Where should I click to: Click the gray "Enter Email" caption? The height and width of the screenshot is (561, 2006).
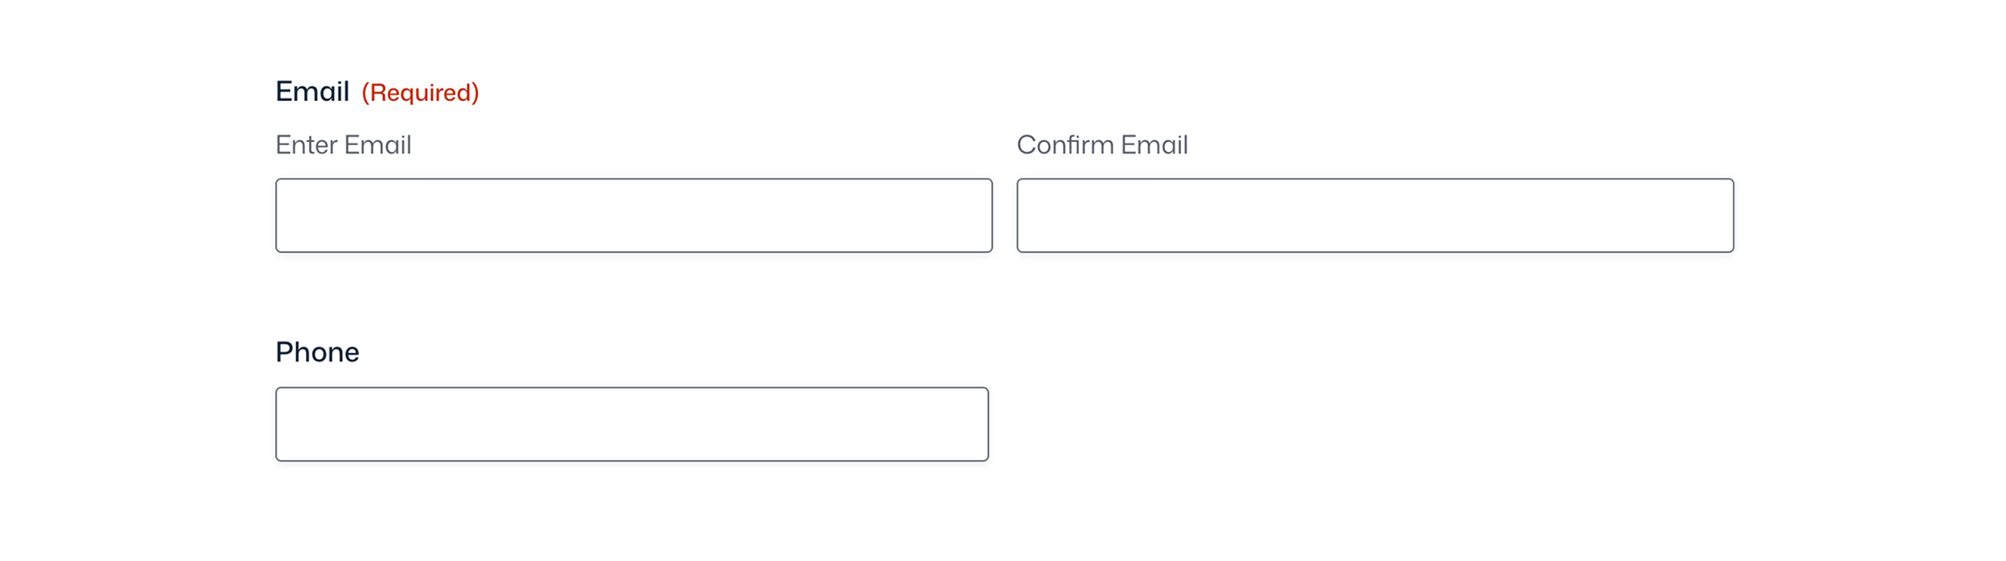(344, 145)
